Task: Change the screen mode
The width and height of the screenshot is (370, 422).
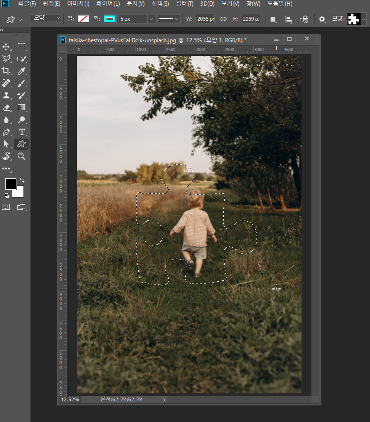Action: [22, 207]
